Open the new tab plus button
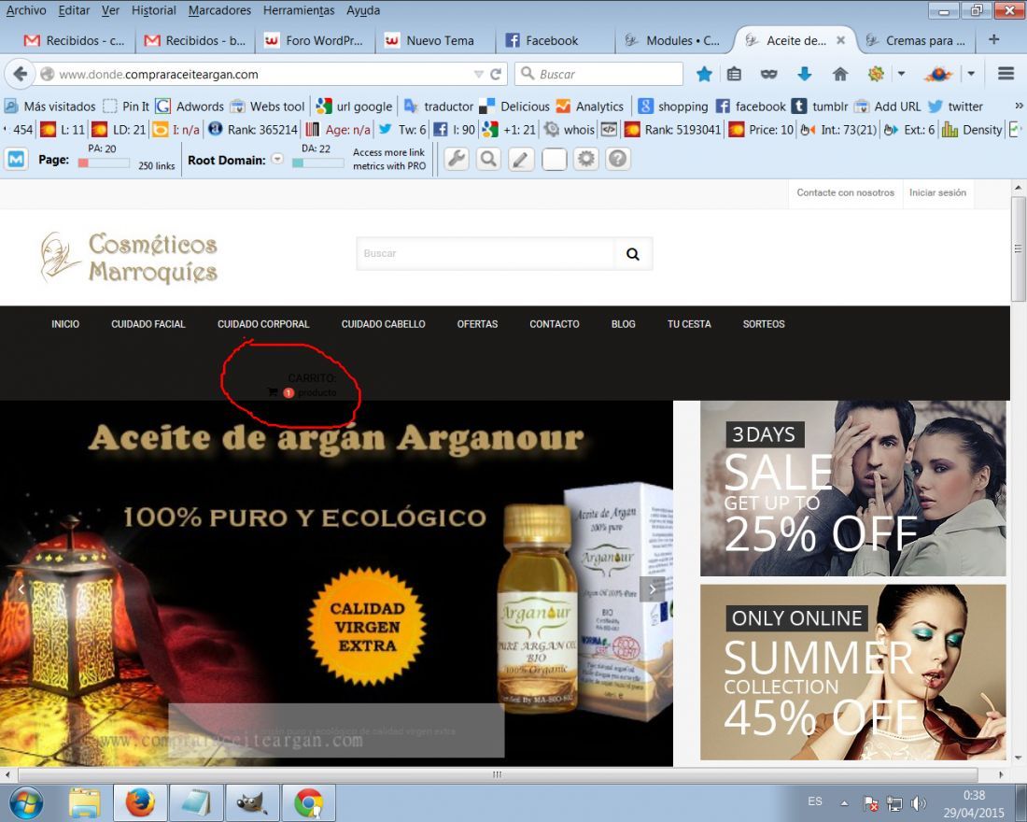1027x822 pixels. [x=993, y=39]
